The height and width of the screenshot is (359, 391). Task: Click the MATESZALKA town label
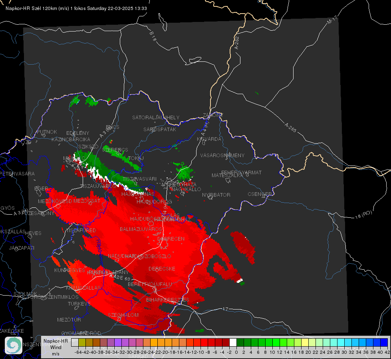point(227,176)
